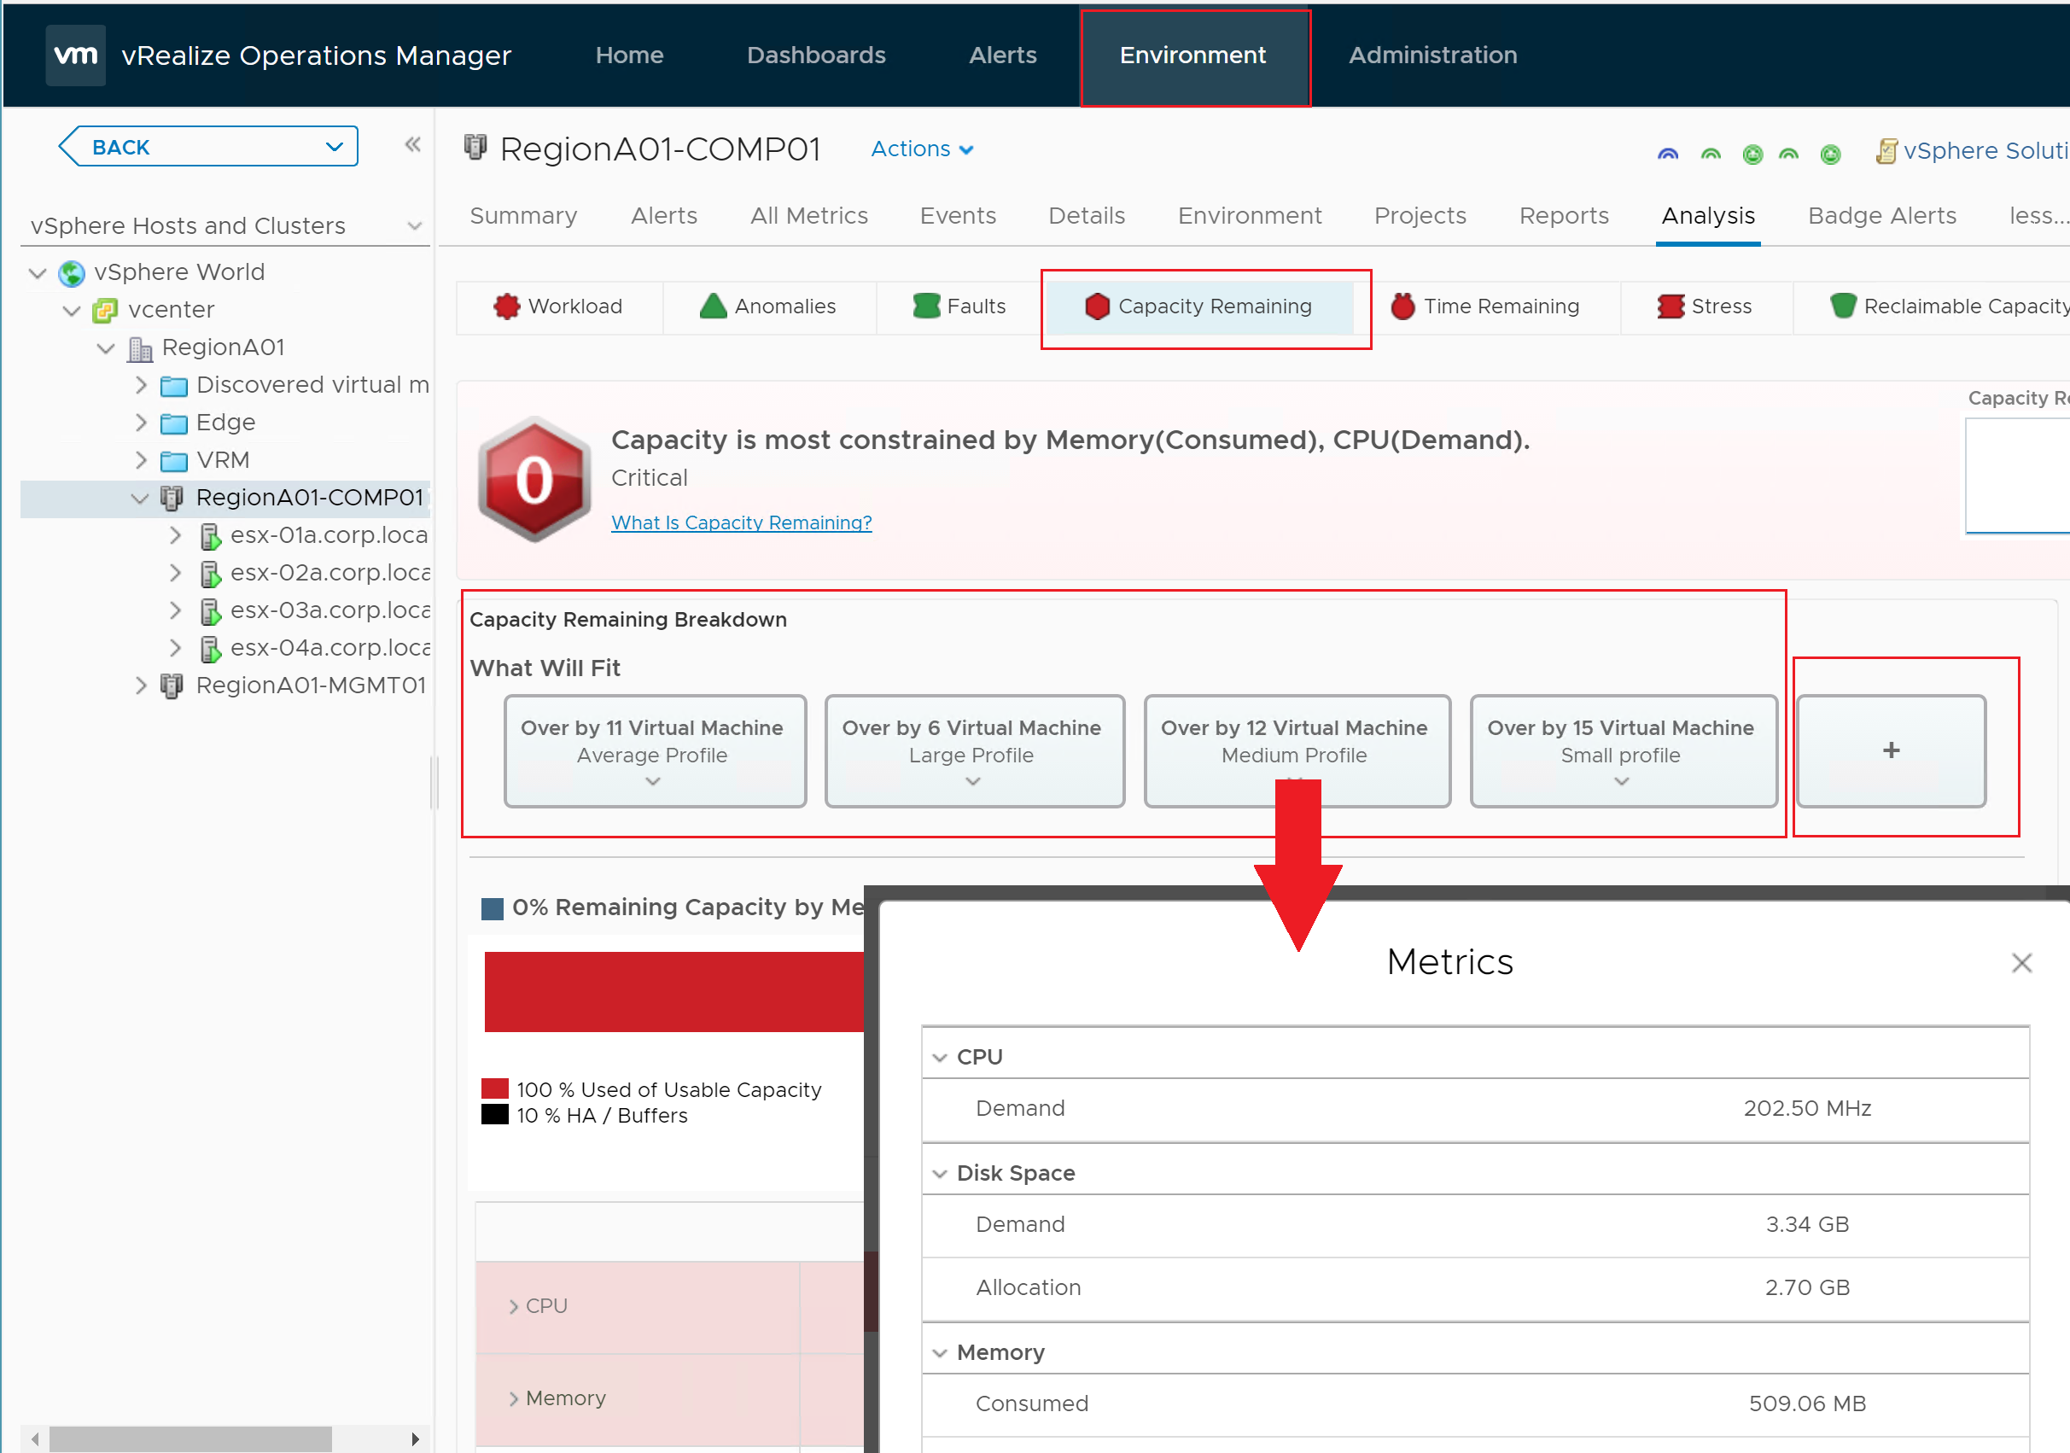Switch to the All Metrics tab

(x=808, y=217)
